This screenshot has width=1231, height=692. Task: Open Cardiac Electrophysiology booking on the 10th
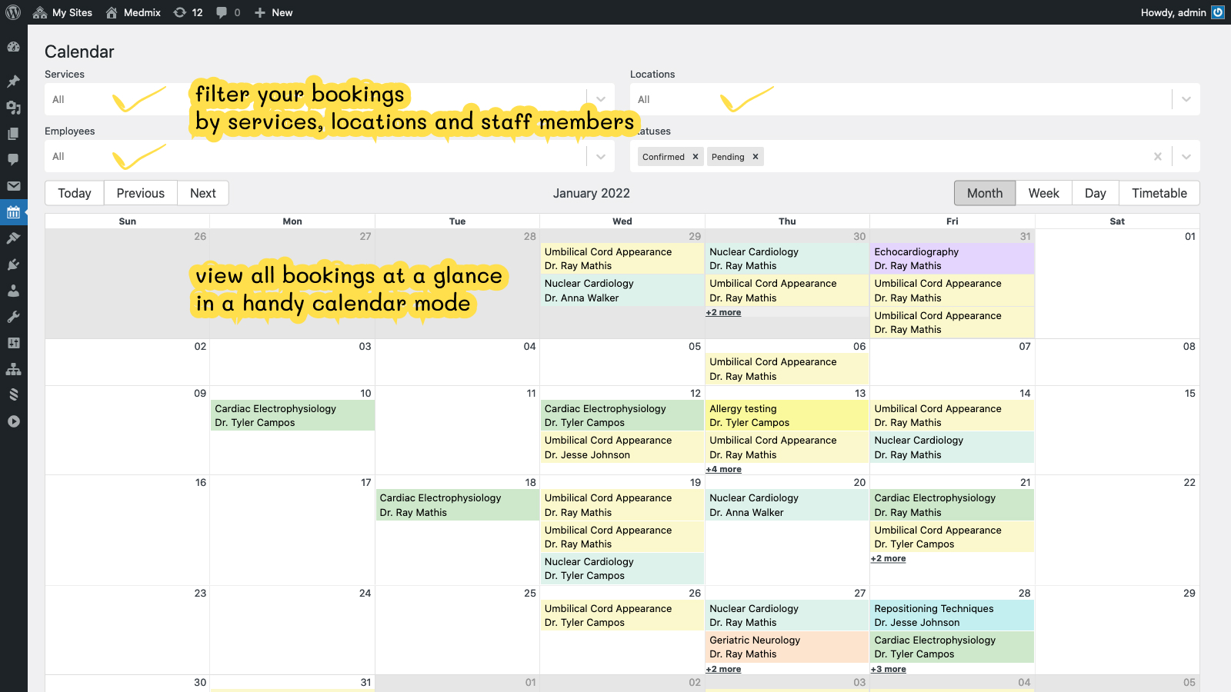click(292, 415)
